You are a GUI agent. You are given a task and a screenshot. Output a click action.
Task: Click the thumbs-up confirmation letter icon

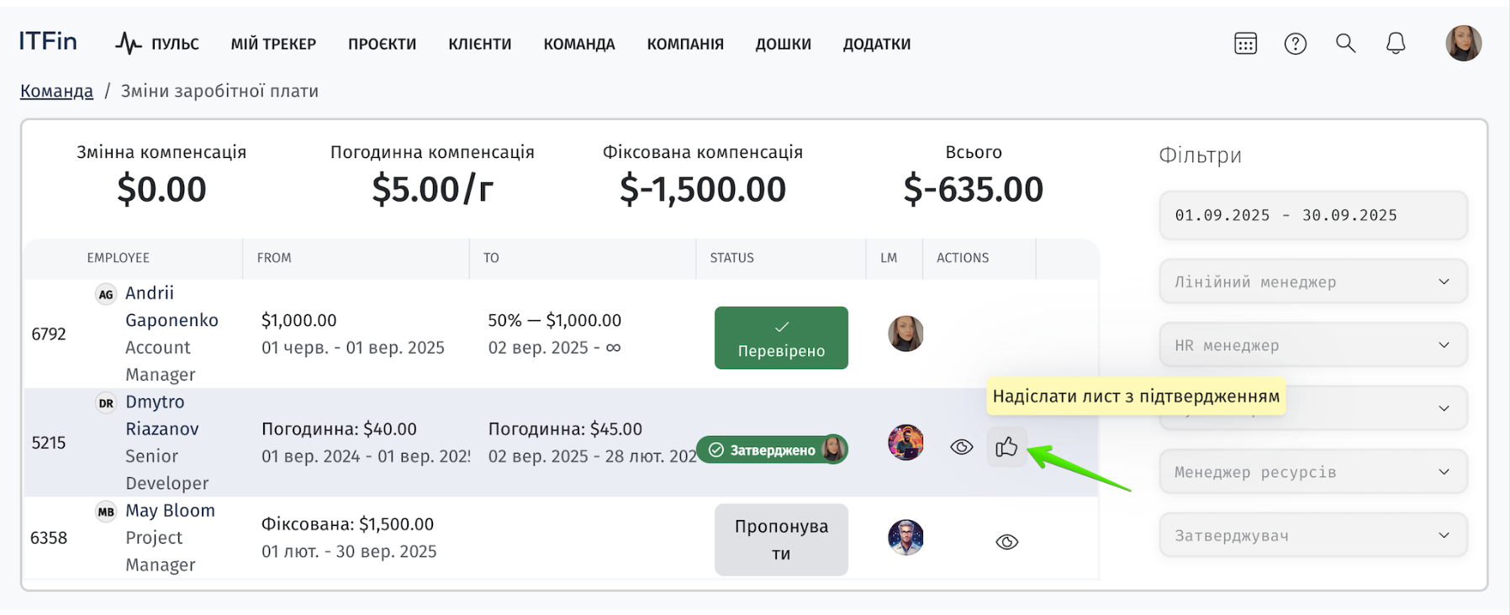1006,447
